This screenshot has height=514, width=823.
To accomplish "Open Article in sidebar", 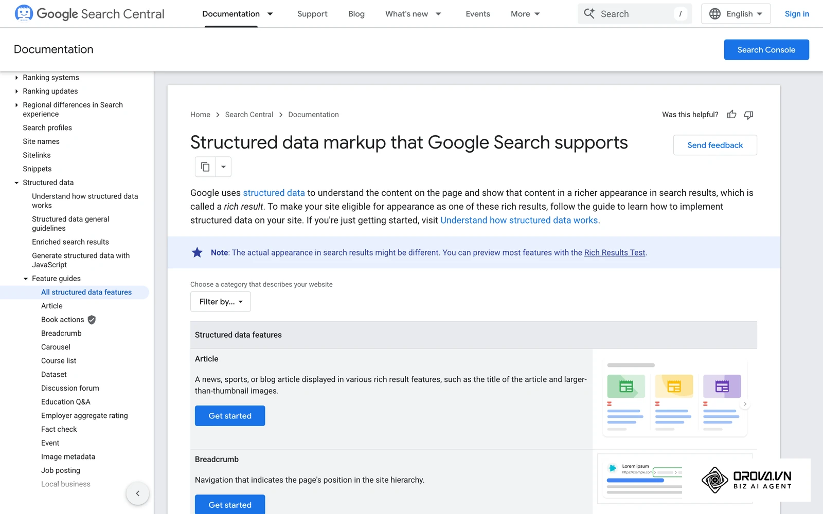I will pos(52,306).
